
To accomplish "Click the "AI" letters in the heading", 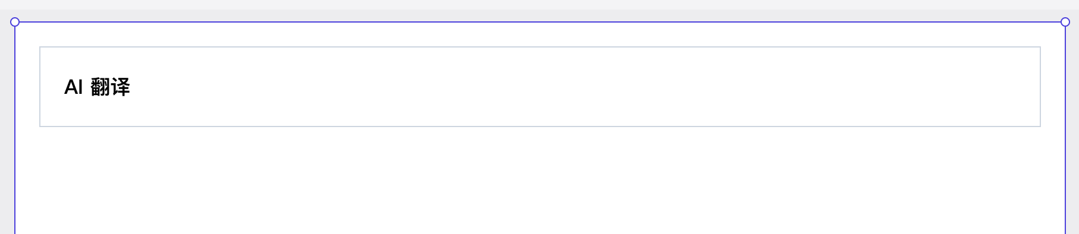I will pos(73,87).
